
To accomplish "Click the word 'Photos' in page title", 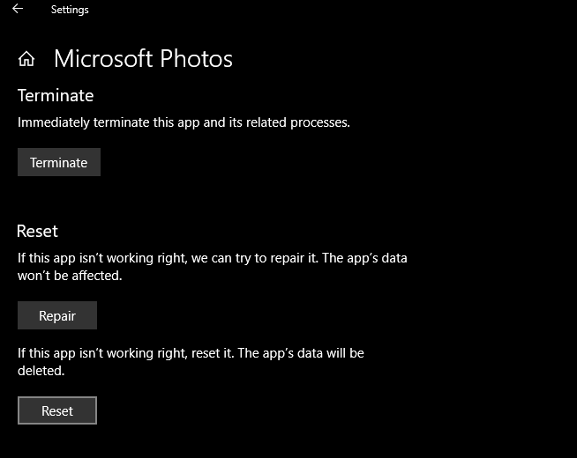I will pos(196,58).
